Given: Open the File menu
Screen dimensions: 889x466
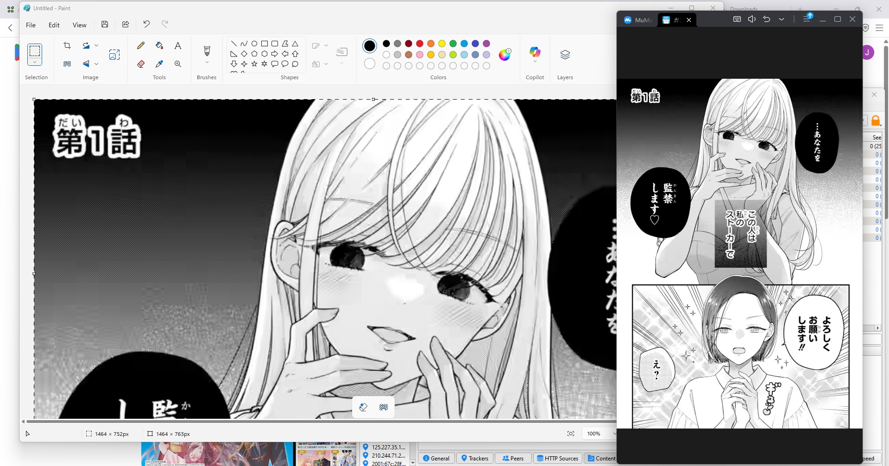Looking at the screenshot, I should coord(31,25).
